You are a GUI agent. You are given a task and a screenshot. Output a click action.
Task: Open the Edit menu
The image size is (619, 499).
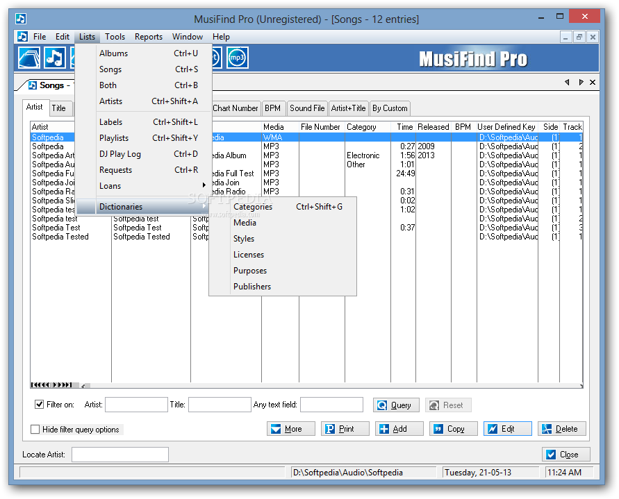tap(63, 37)
